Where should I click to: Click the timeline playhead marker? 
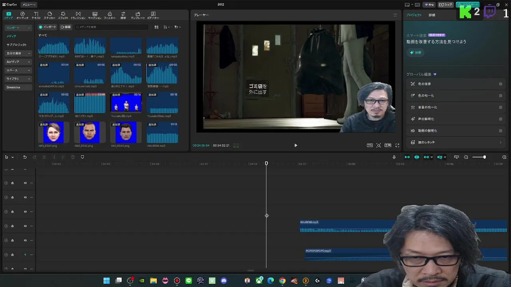click(266, 163)
